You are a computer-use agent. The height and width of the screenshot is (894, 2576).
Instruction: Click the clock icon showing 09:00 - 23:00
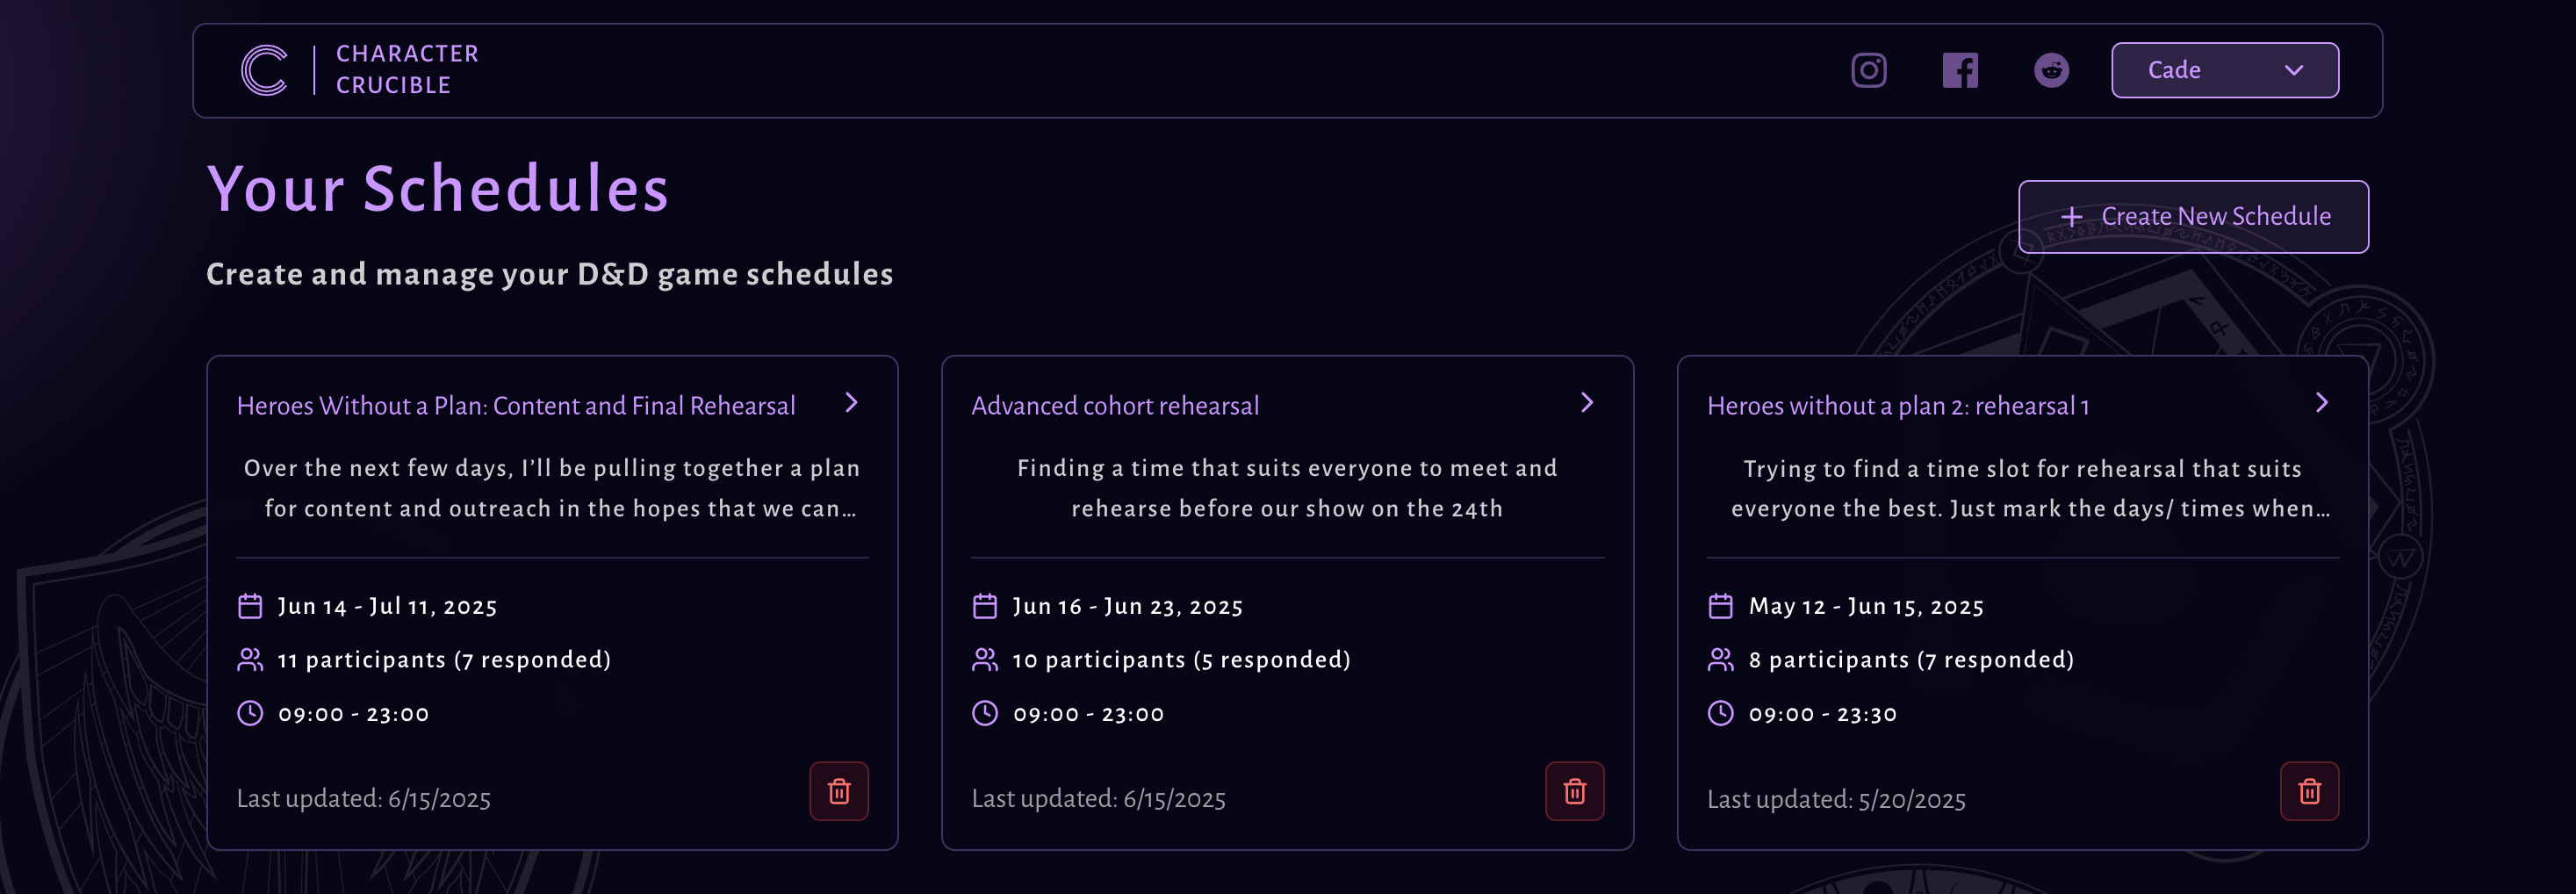point(250,713)
